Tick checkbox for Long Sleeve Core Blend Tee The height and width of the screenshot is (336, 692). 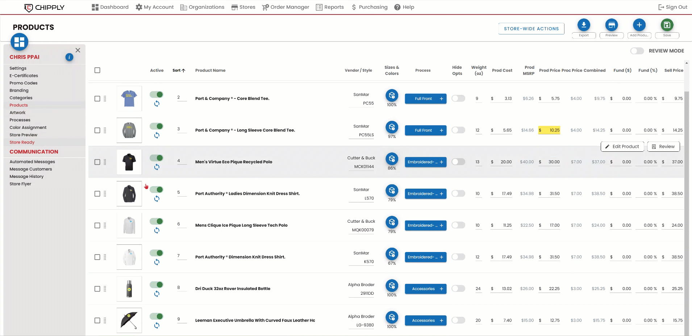pyautogui.click(x=97, y=130)
